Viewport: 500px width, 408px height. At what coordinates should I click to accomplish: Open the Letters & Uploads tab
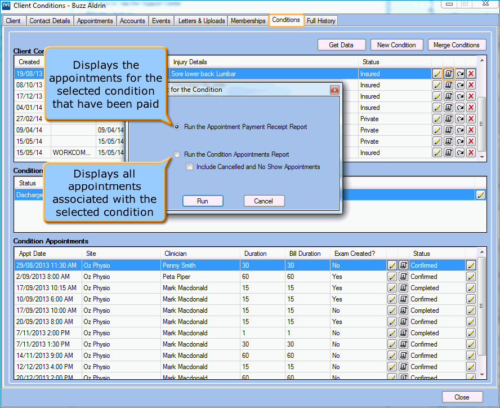(202, 21)
